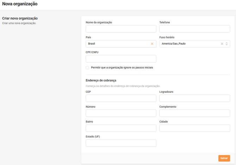Click the Estado (UF) field

pyautogui.click(x=121, y=143)
